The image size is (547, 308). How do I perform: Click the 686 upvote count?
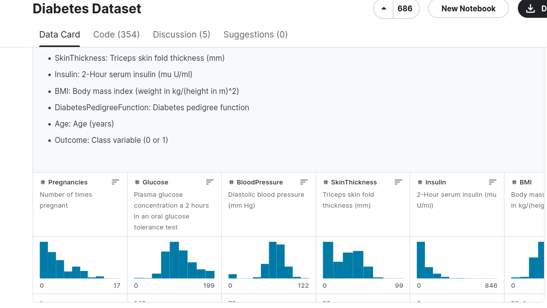(405, 8)
